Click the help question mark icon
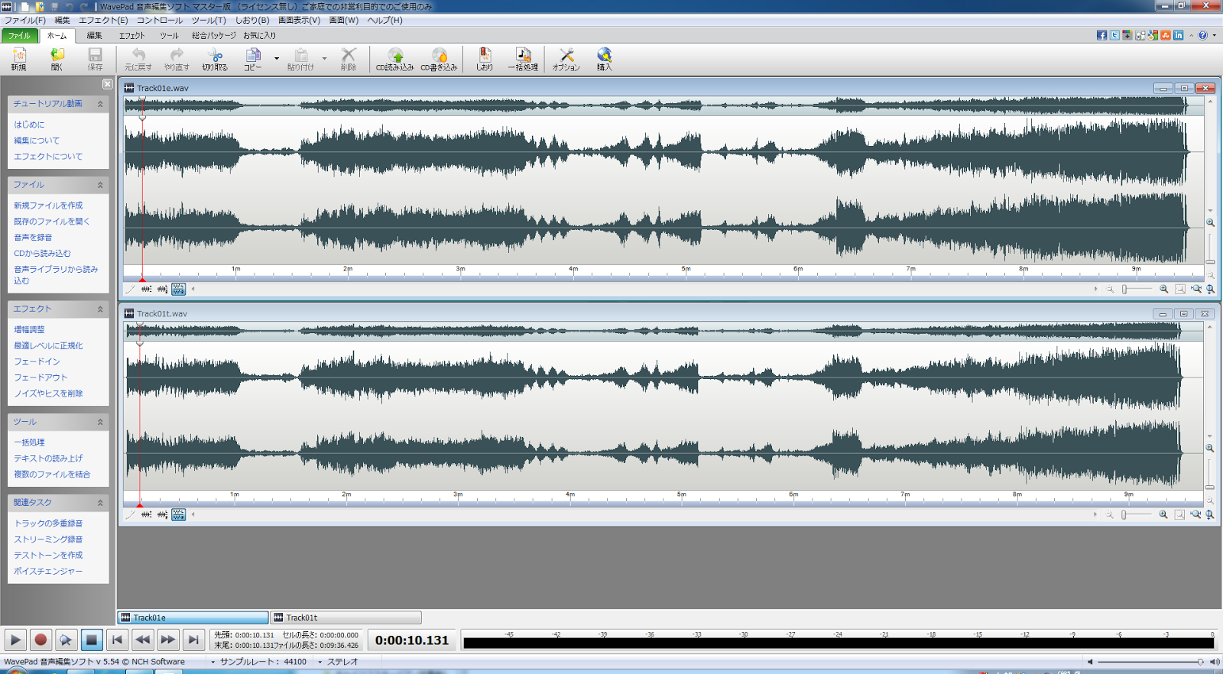This screenshot has height=674, width=1223. [x=1203, y=35]
